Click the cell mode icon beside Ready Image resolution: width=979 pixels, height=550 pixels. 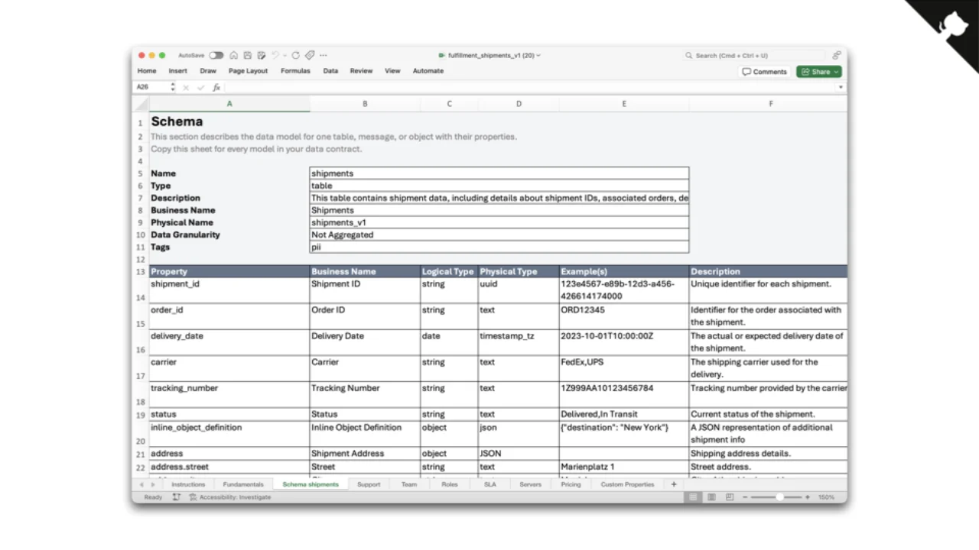click(x=177, y=497)
